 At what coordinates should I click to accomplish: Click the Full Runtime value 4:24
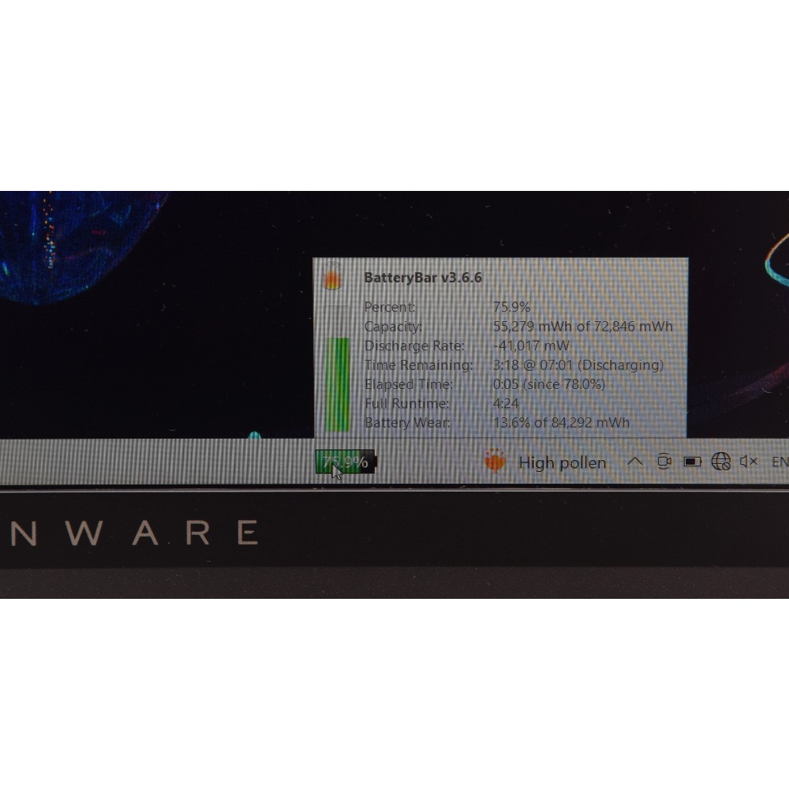[x=506, y=403]
